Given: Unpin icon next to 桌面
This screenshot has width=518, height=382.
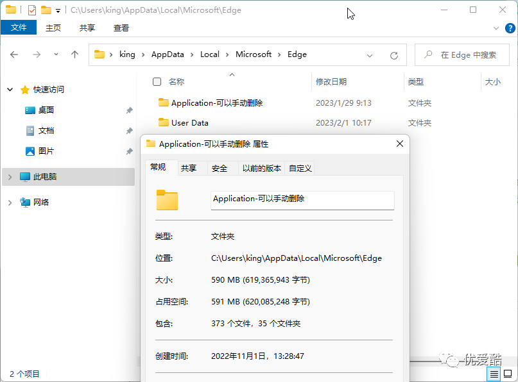Looking at the screenshot, I should 129,110.
